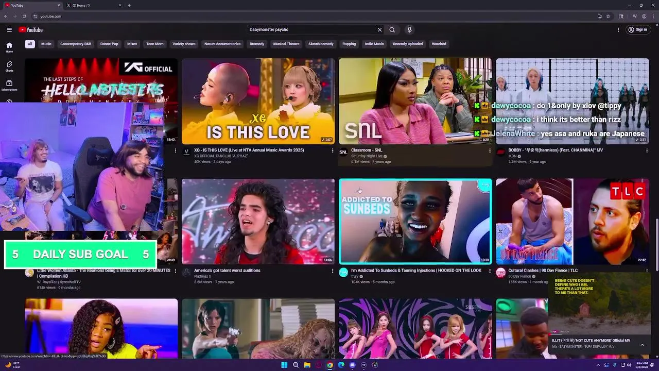Open America's got talent worst auditions title

[227, 271]
